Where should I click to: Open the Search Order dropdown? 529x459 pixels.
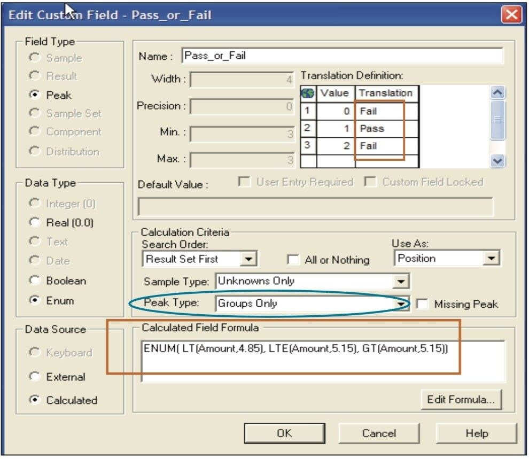[248, 259]
